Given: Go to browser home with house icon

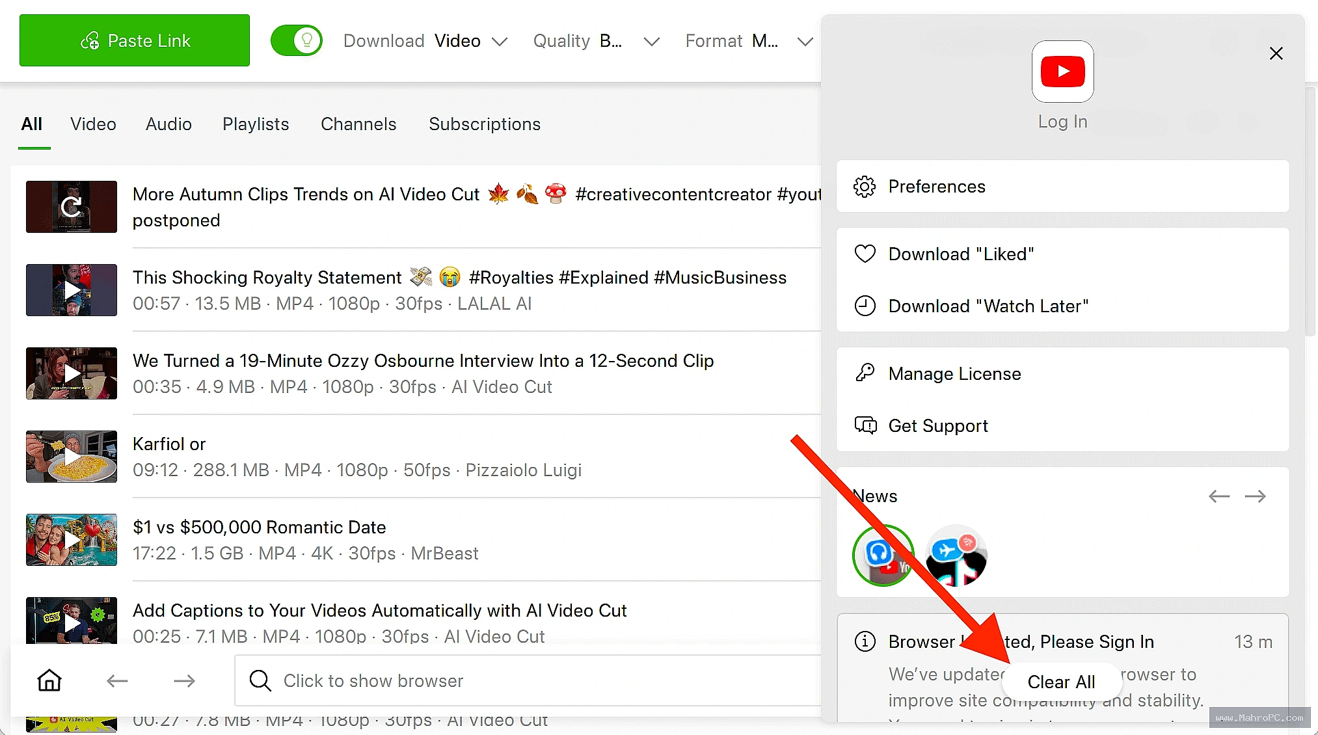Looking at the screenshot, I should point(49,680).
